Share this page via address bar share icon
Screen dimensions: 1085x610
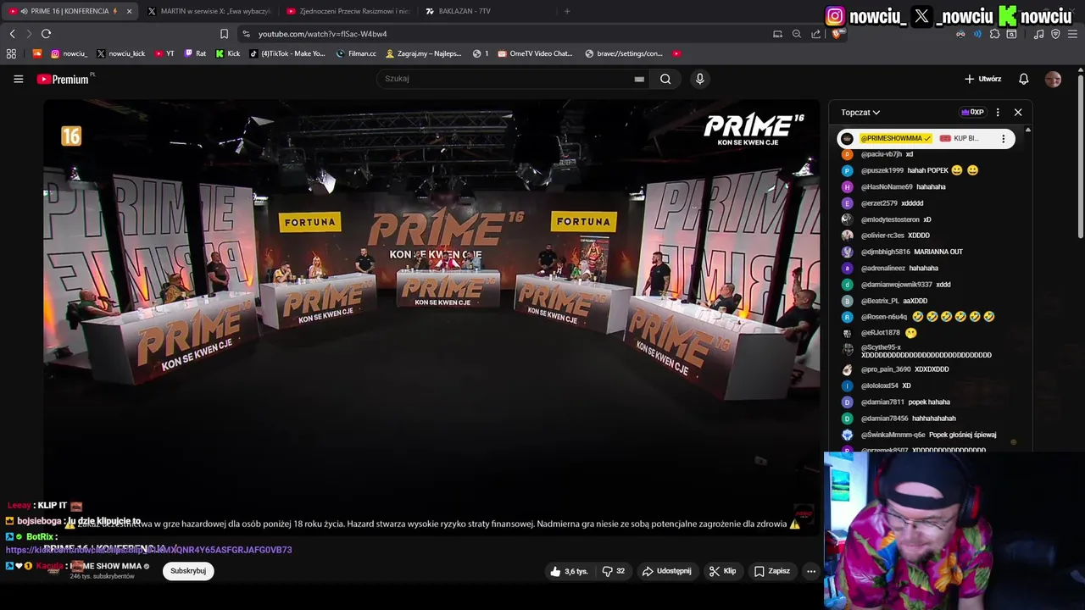(x=815, y=34)
